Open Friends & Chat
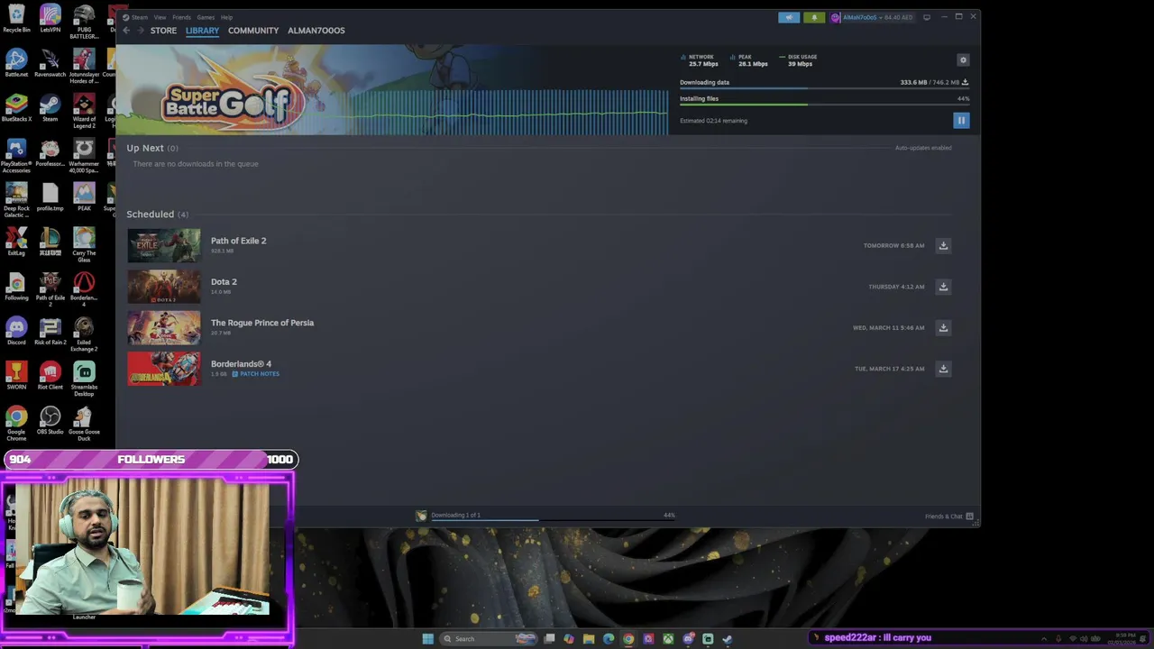Screen dimensions: 1154x649 (949, 516)
